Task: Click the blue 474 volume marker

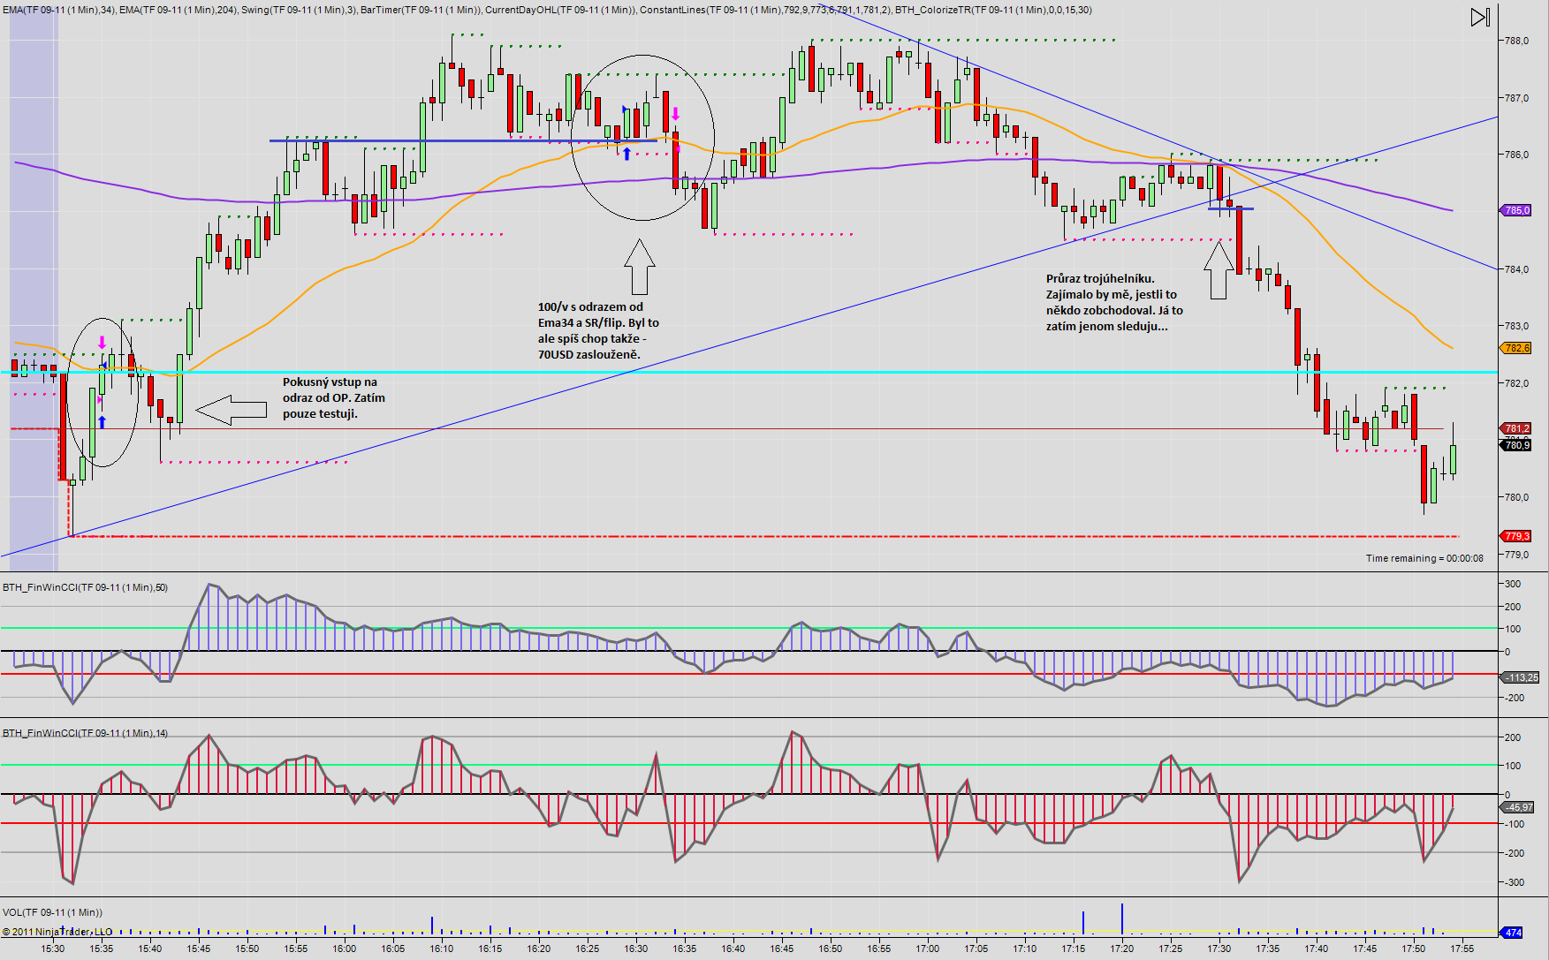Action: [x=1513, y=933]
